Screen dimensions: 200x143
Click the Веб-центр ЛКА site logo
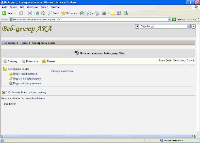(x=27, y=29)
